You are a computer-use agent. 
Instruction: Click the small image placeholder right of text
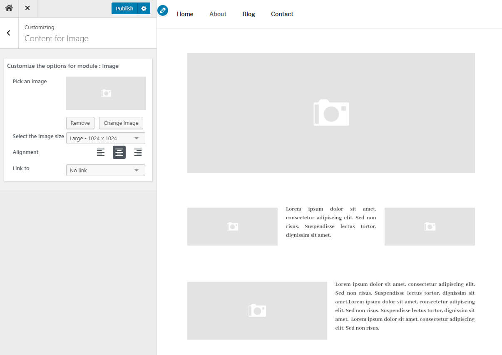[x=429, y=226]
